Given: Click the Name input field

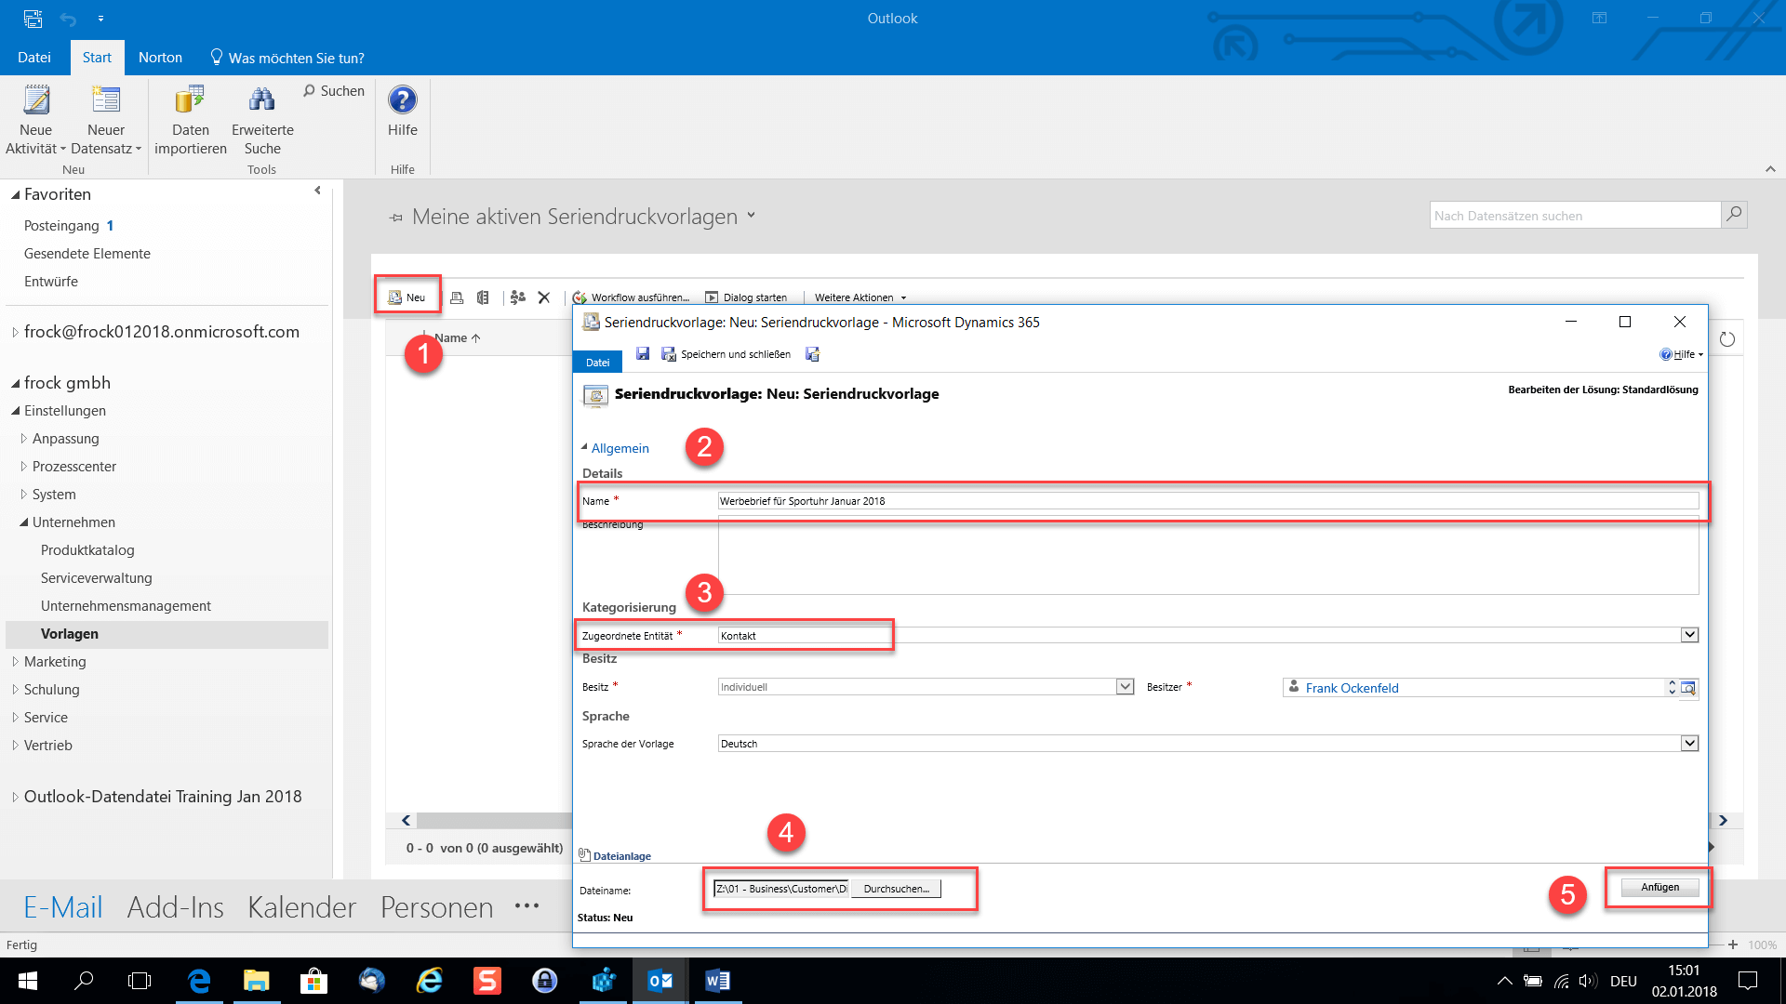Looking at the screenshot, I should click(1208, 501).
